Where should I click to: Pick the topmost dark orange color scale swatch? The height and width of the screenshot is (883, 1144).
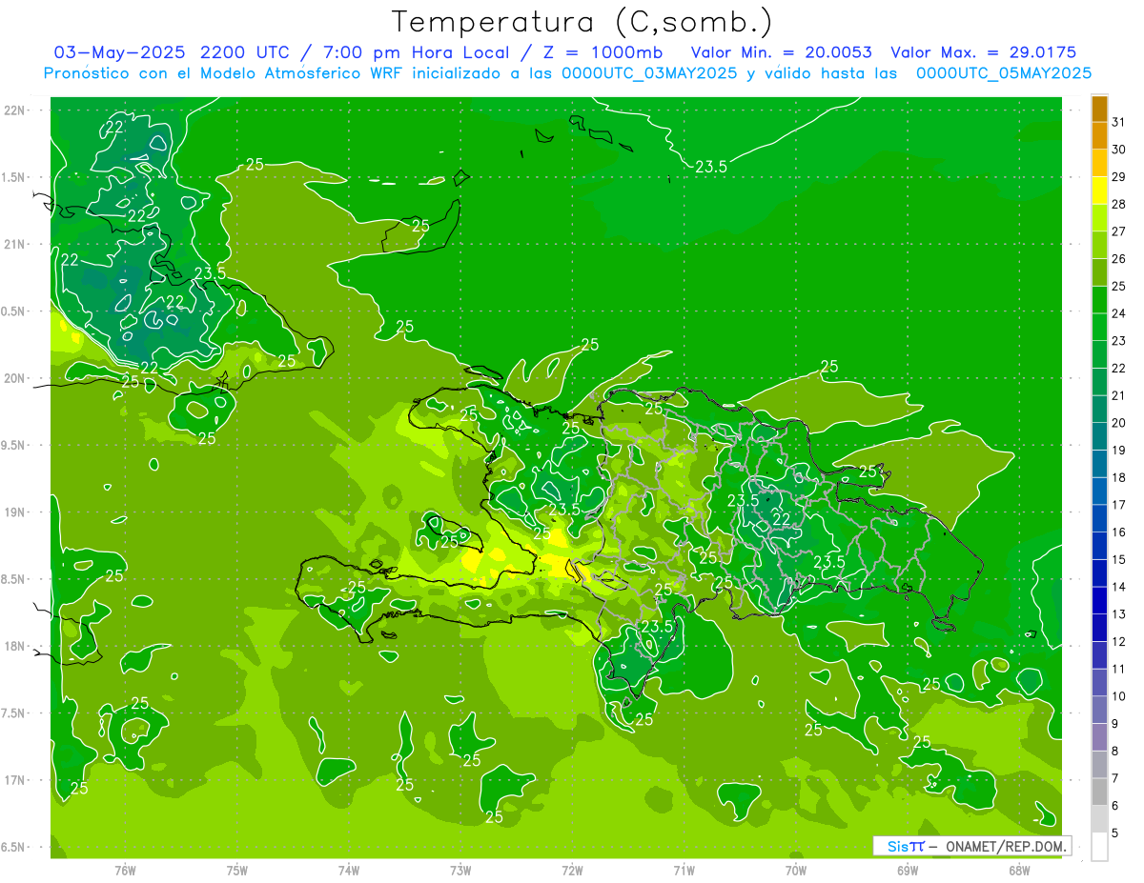click(x=1099, y=110)
